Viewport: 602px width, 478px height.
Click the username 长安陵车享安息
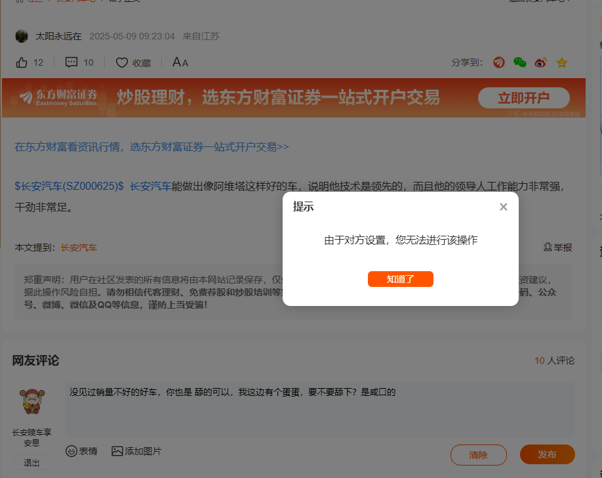(x=32, y=438)
